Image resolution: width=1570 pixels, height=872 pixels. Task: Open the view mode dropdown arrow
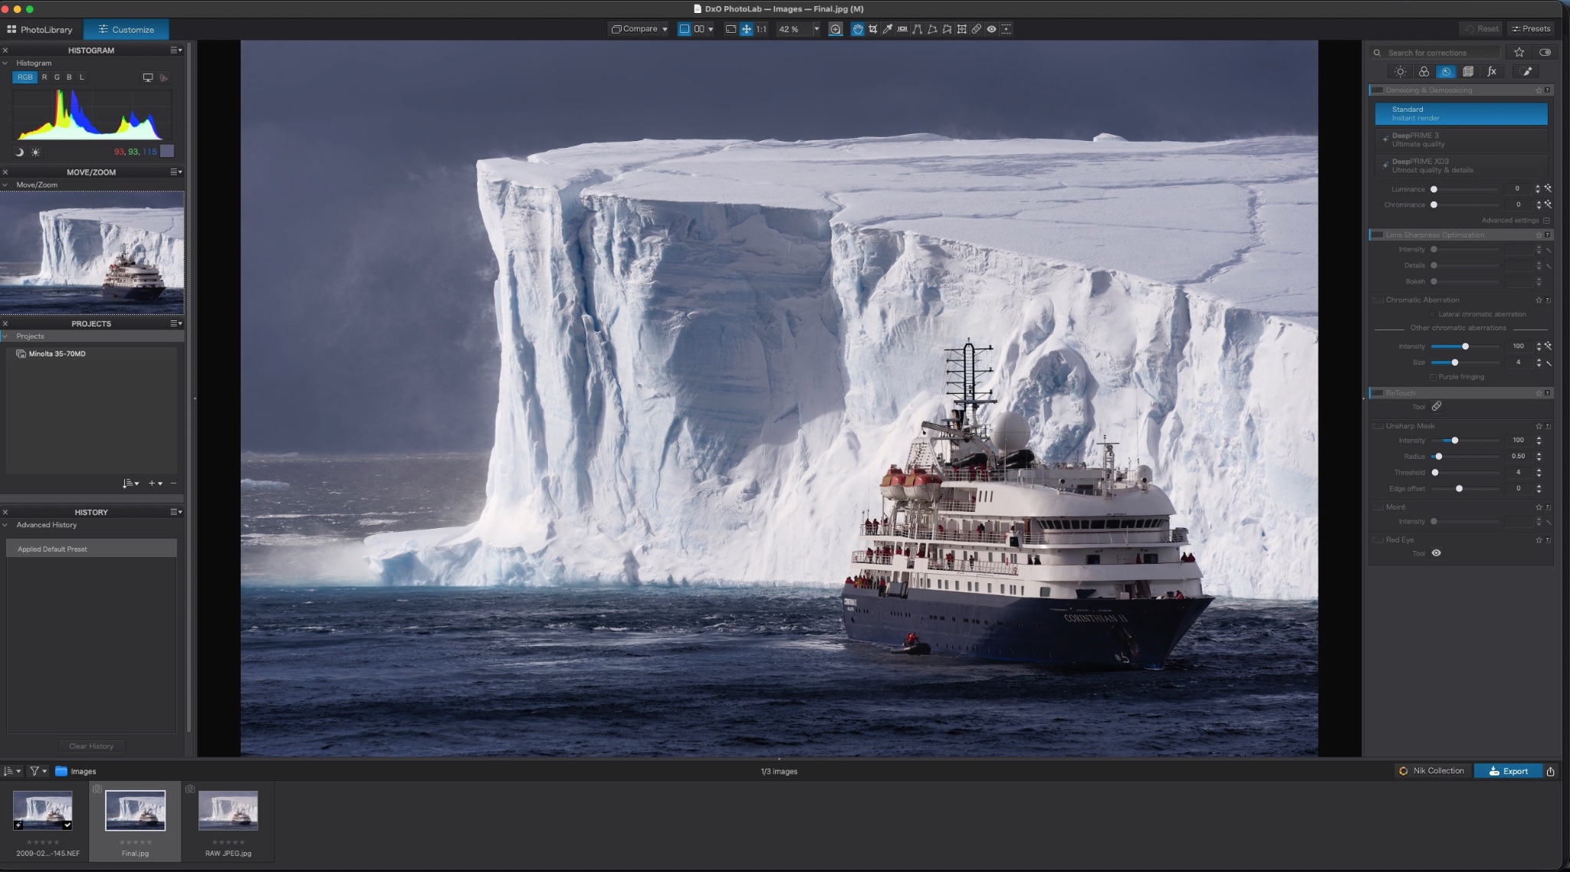coord(711,29)
